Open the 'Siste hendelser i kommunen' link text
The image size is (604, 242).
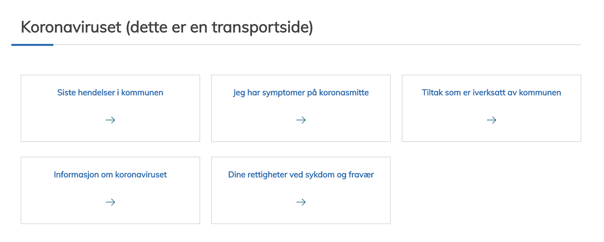[110, 92]
